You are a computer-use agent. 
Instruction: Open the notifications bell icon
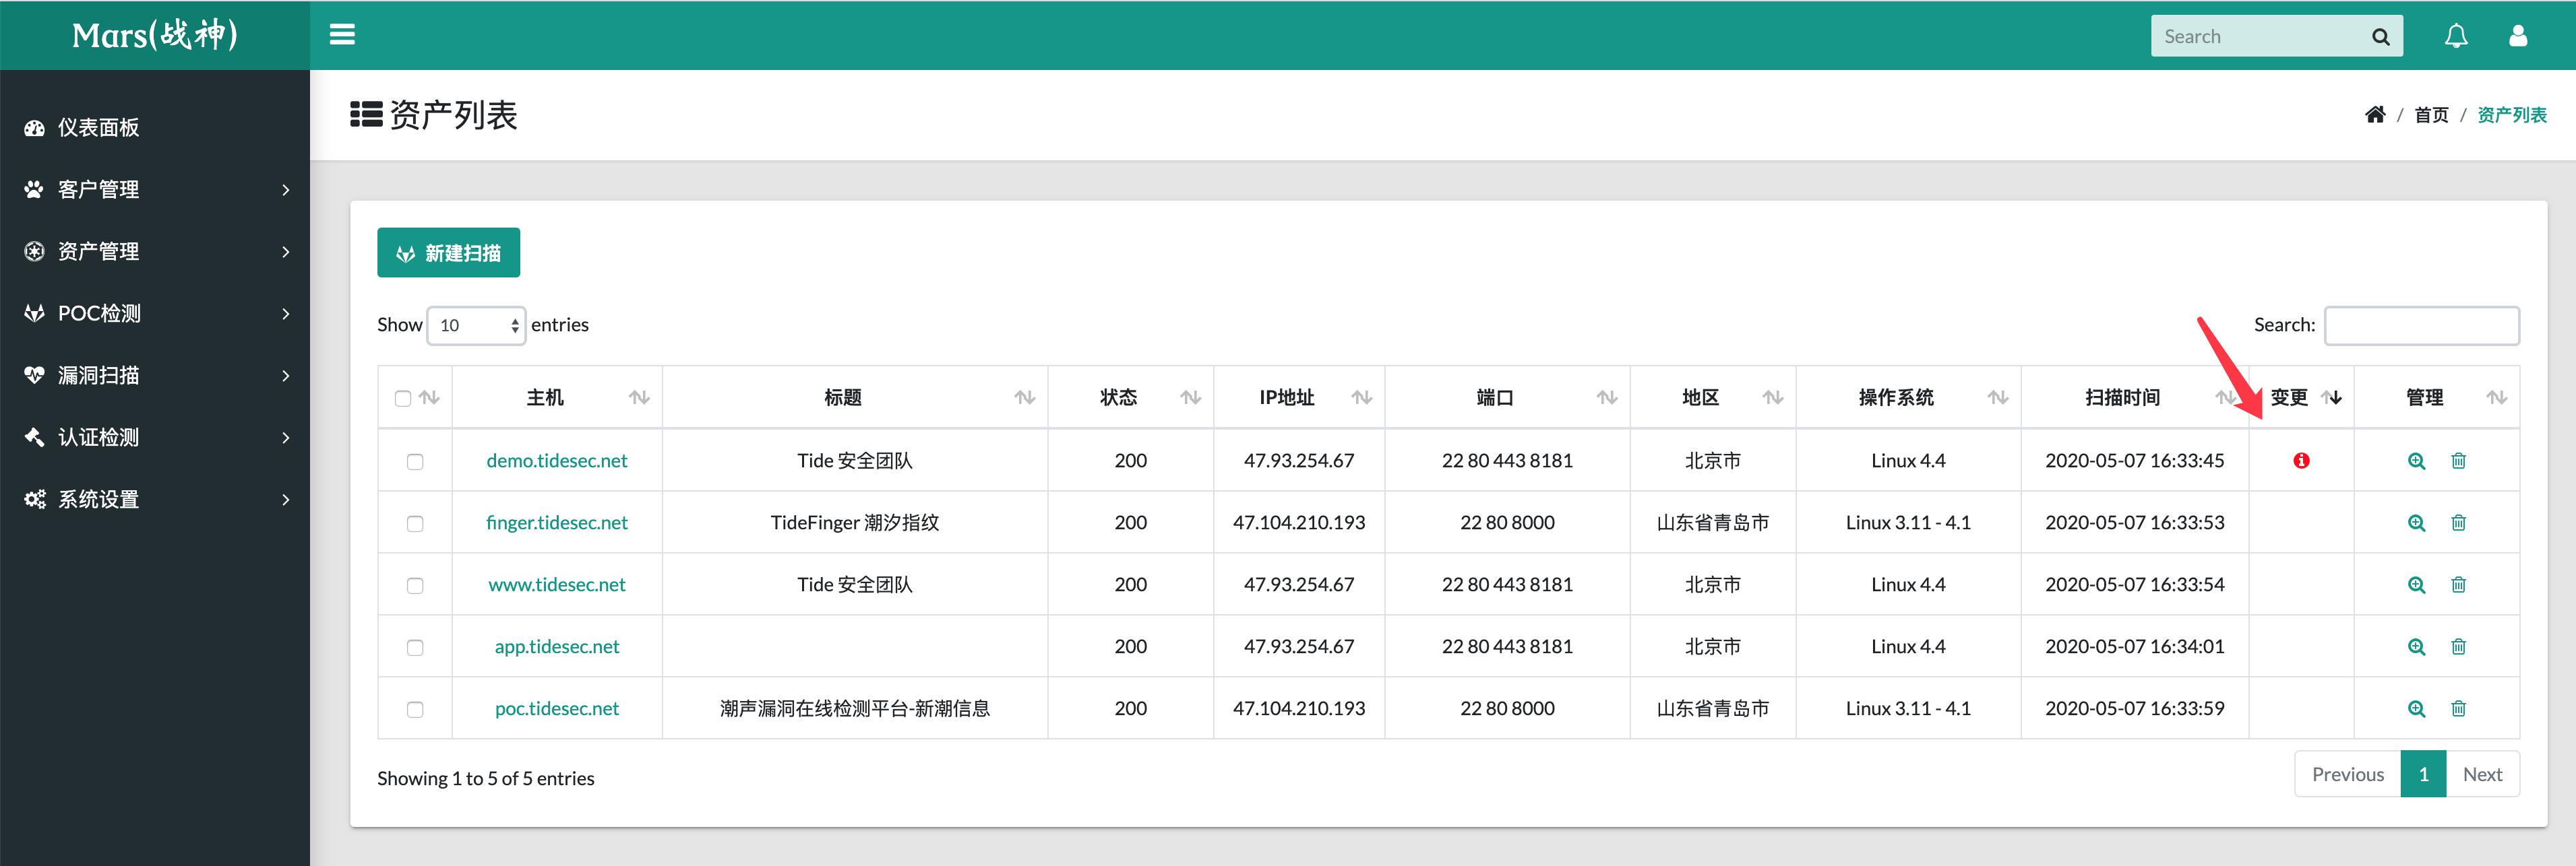click(2457, 35)
